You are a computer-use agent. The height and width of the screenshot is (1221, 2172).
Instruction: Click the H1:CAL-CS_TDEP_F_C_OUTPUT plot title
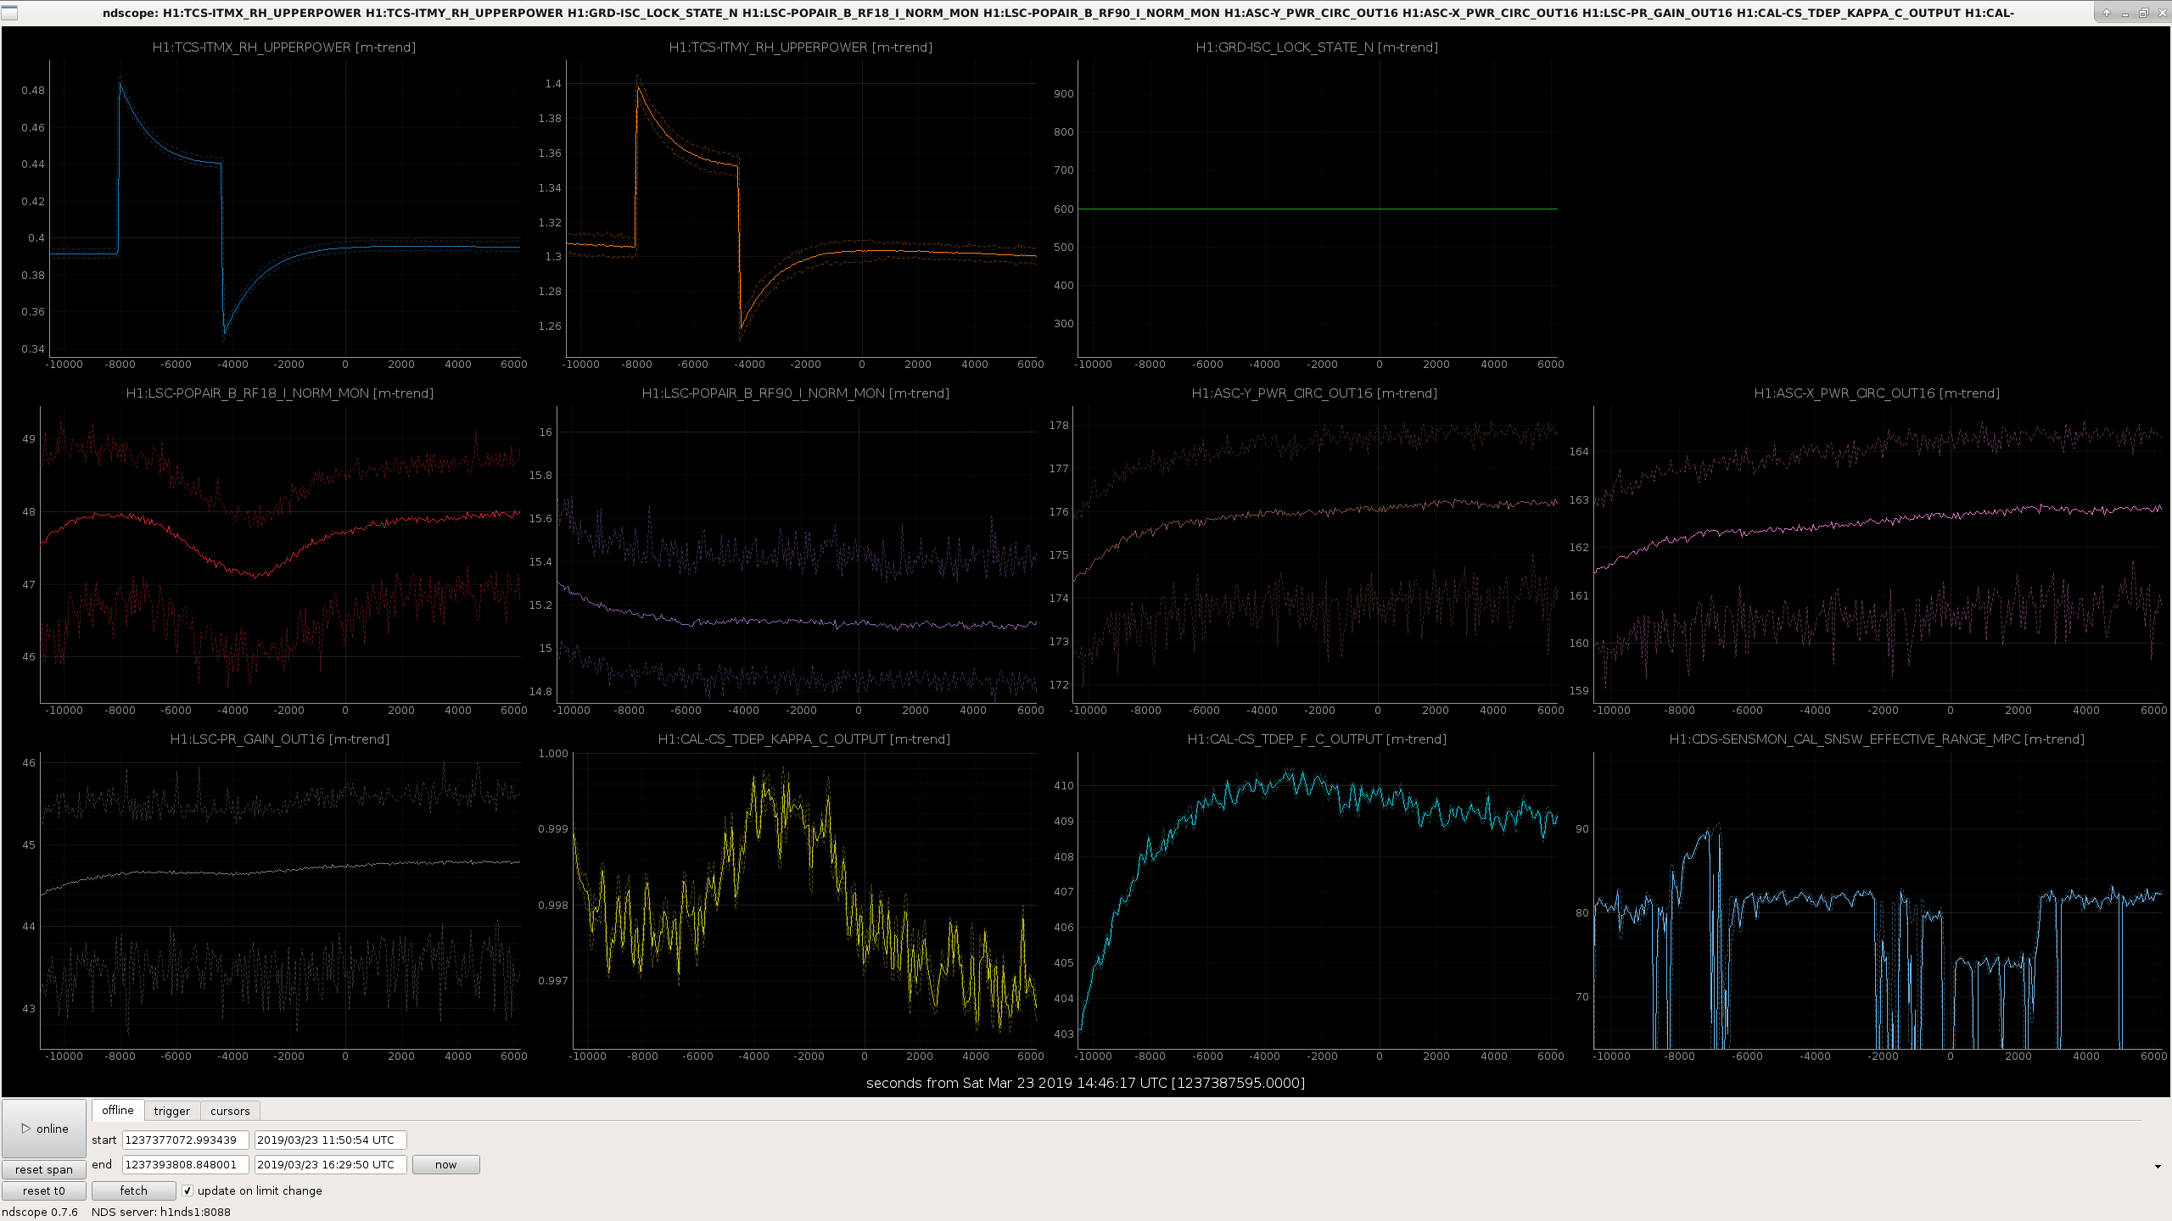[x=1317, y=739]
